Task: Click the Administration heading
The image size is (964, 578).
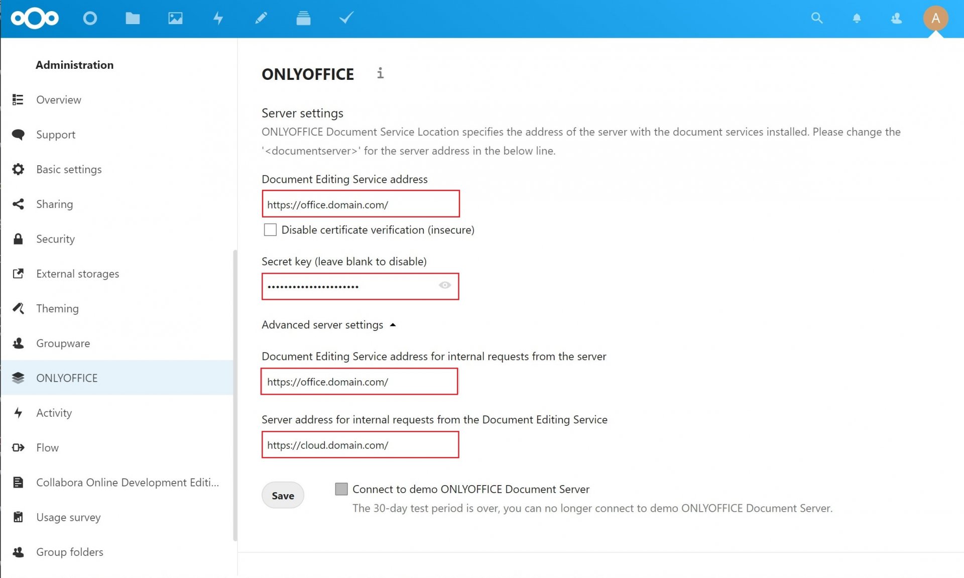Action: point(74,65)
